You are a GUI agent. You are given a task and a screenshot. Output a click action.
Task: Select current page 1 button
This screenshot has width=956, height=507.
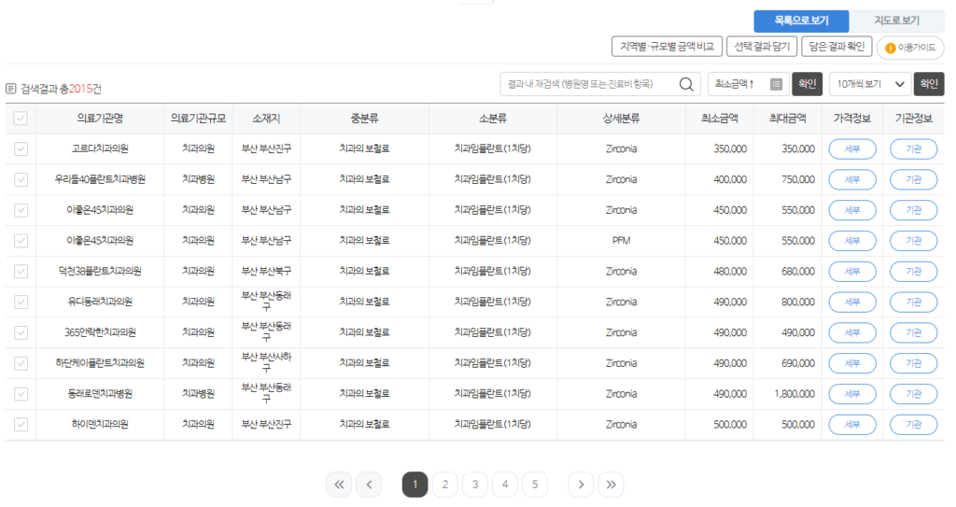[x=415, y=485]
